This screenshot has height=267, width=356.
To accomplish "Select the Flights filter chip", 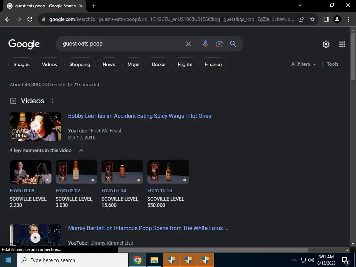I will click(185, 64).
